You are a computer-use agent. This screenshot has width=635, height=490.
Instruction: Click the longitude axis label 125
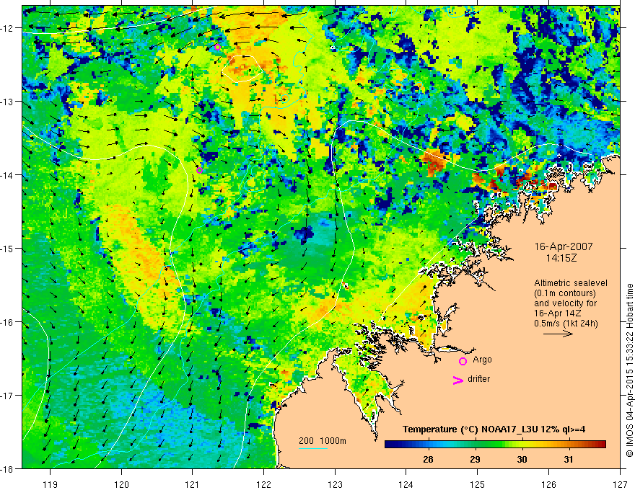pos(477,484)
